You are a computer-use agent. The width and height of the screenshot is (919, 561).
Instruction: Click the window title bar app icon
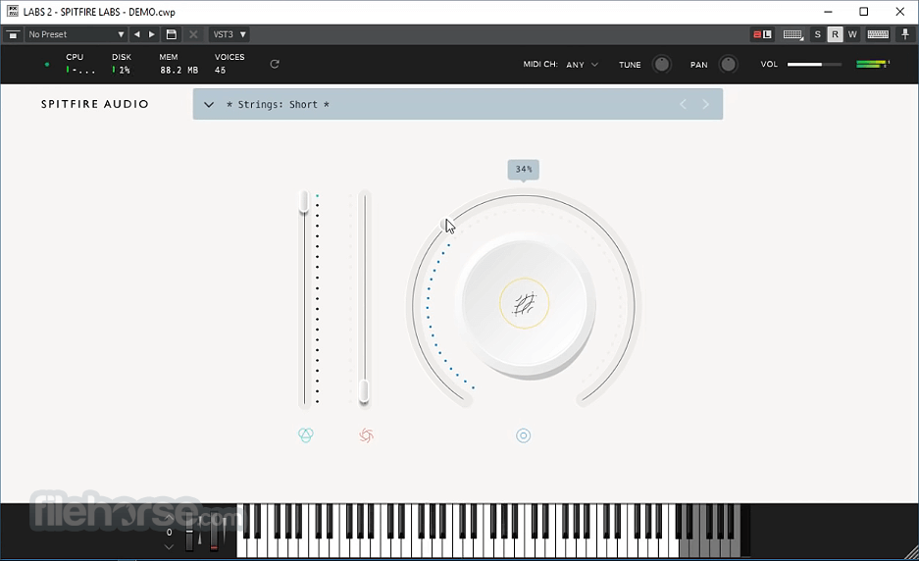[13, 11]
